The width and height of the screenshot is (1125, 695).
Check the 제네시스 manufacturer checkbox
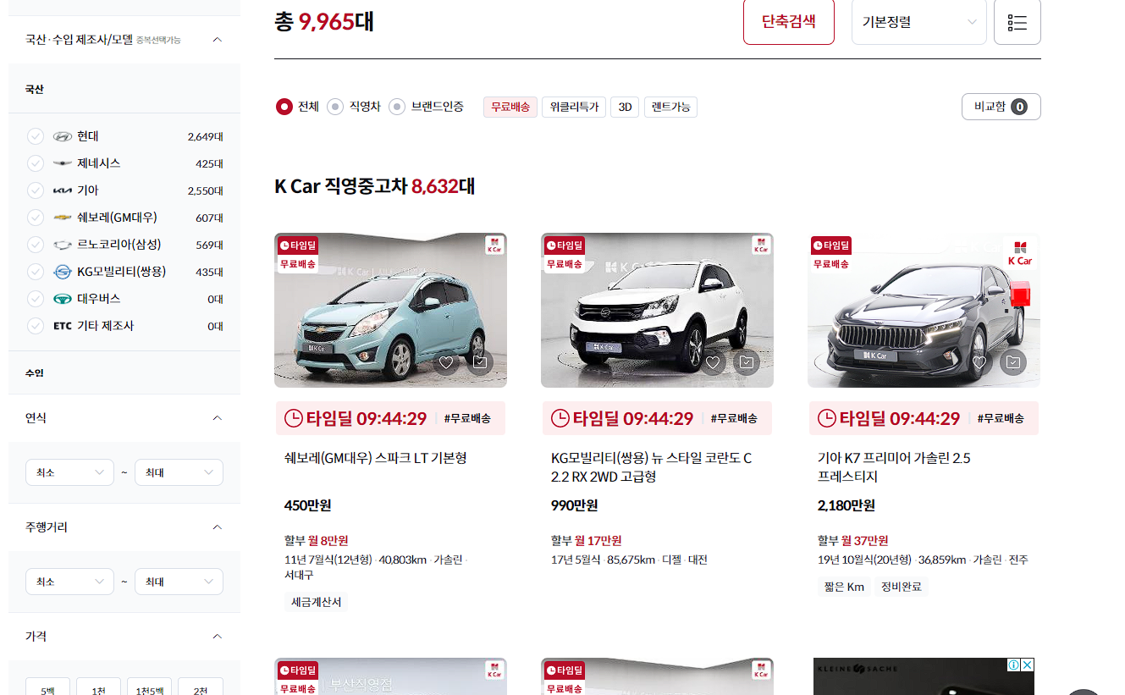(35, 163)
